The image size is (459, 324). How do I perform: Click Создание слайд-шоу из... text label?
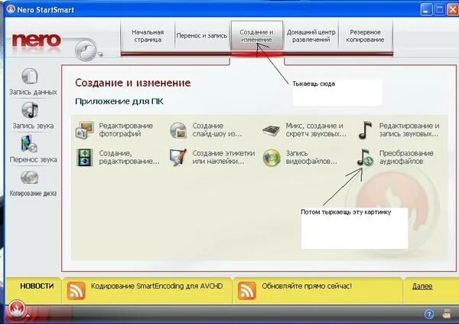coord(217,130)
